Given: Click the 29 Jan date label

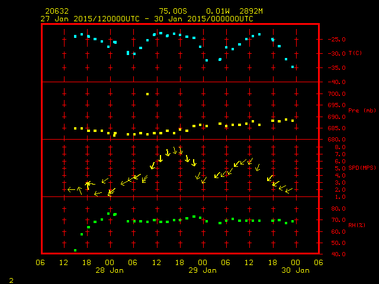Looking at the screenshot, I should (202, 270).
